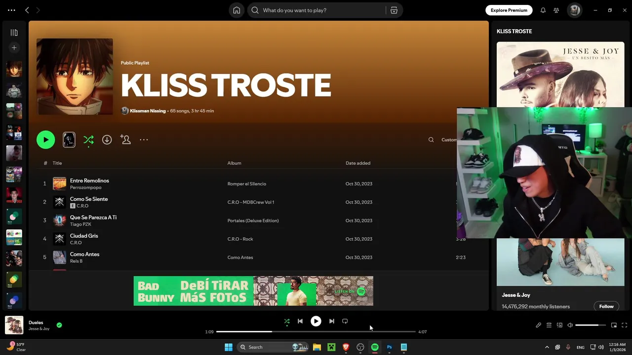Viewport: 632px width, 355px height.
Task: Open the preview card beside play button
Action: [69, 140]
